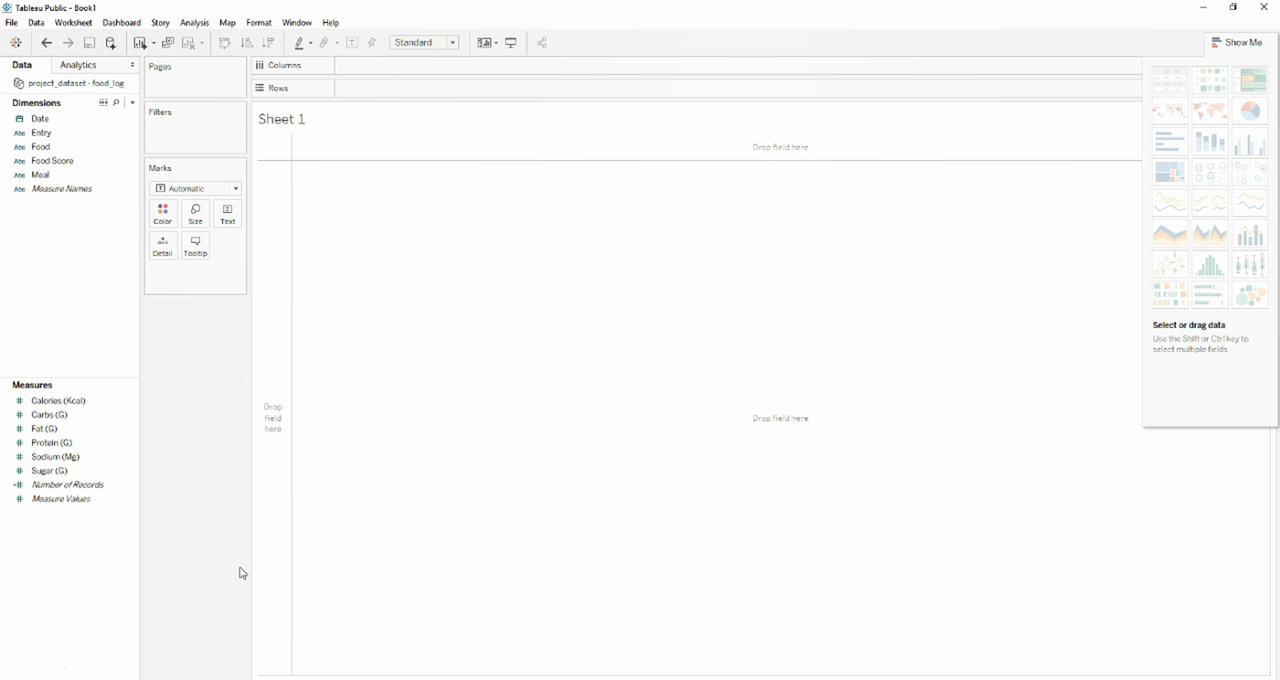Open the Automatic mark type dropdown

coord(235,188)
